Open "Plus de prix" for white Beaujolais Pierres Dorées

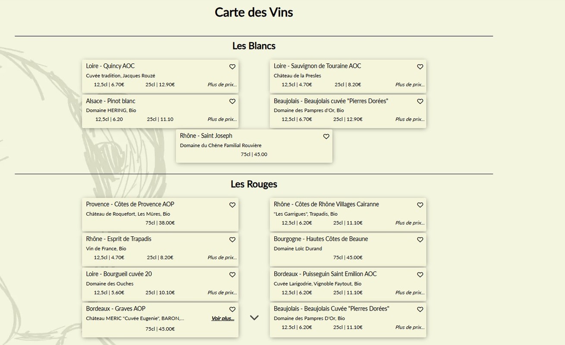[x=410, y=119]
